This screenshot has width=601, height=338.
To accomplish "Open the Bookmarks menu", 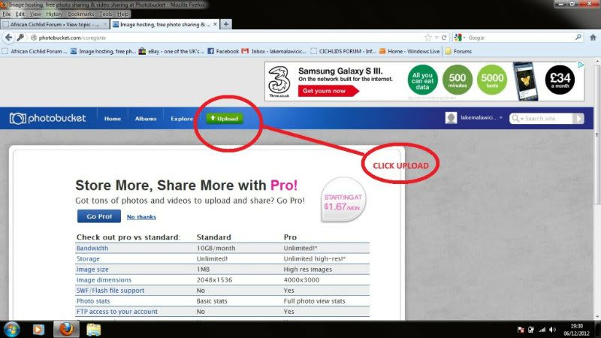I will [81, 14].
